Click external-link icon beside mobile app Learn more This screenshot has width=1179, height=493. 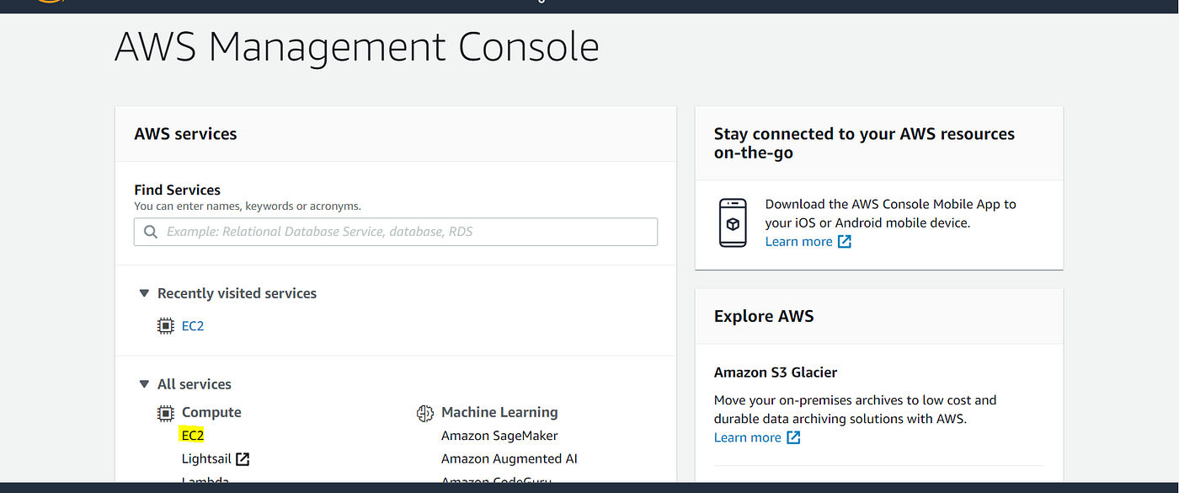tap(844, 242)
